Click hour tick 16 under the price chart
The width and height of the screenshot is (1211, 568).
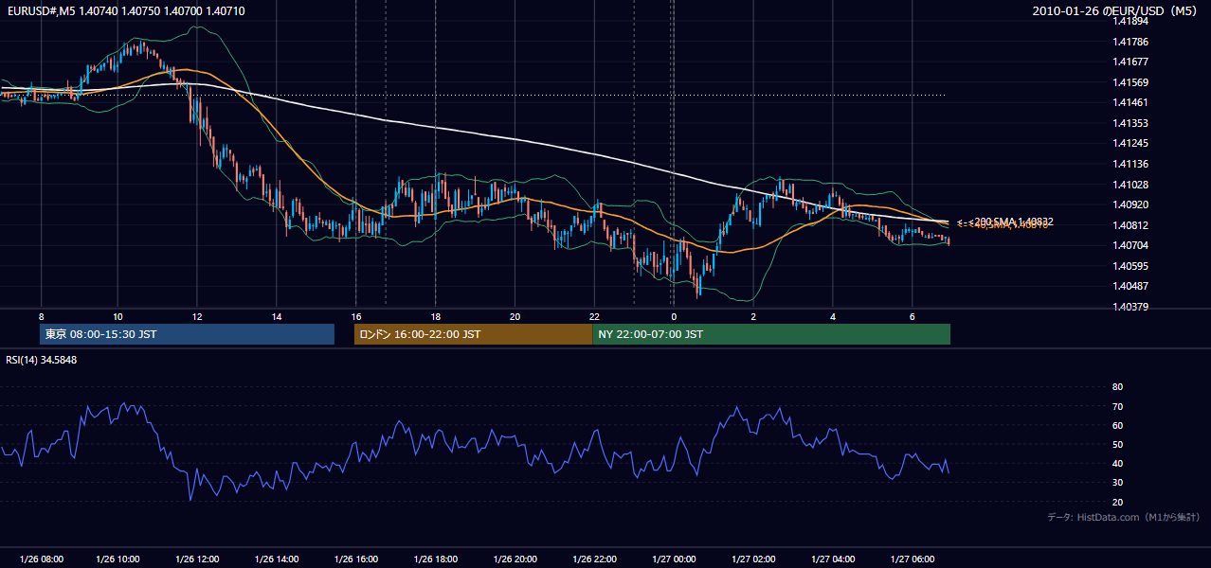click(356, 316)
